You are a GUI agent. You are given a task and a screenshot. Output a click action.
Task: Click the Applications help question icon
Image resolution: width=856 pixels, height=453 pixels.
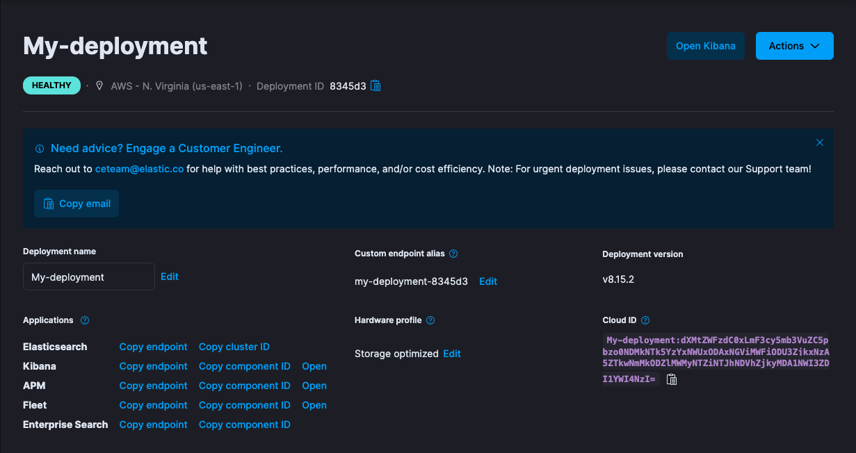(85, 320)
